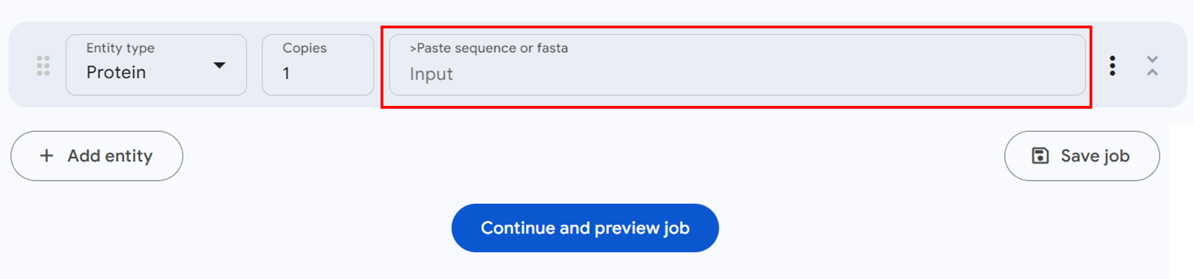Click the Input placeholder text
The width and height of the screenshot is (1194, 279).
point(431,74)
